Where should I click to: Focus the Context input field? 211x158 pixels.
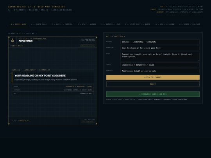click(x=160, y=71)
